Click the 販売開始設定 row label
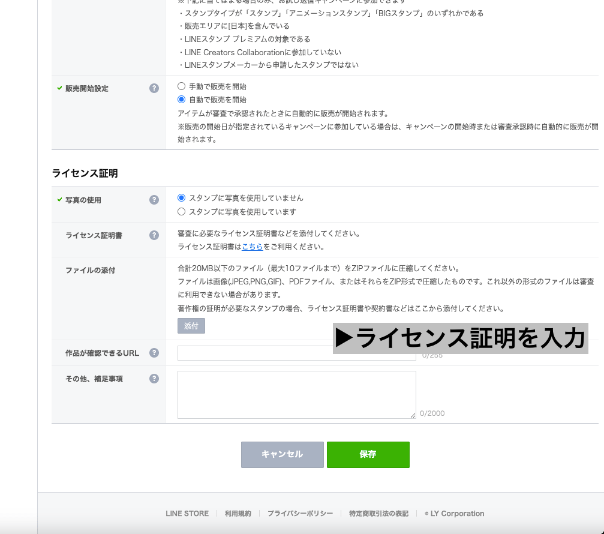Image resolution: width=604 pixels, height=534 pixels. [x=86, y=89]
